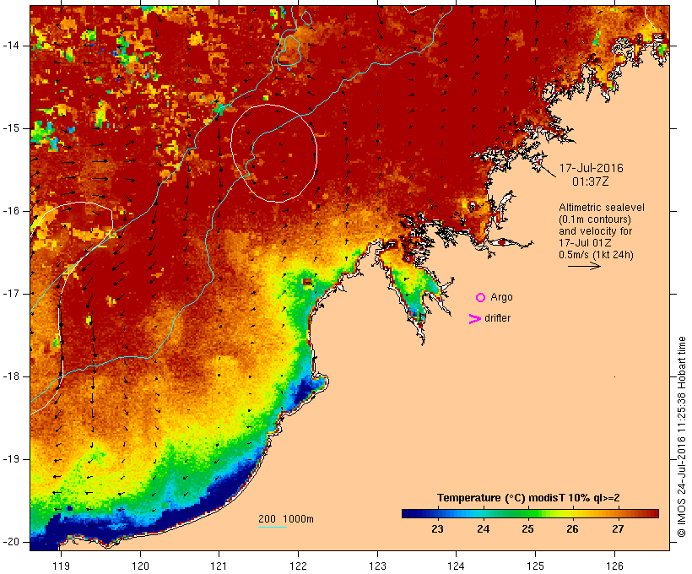Click the magenta Argo circle legend symbol

click(x=480, y=298)
